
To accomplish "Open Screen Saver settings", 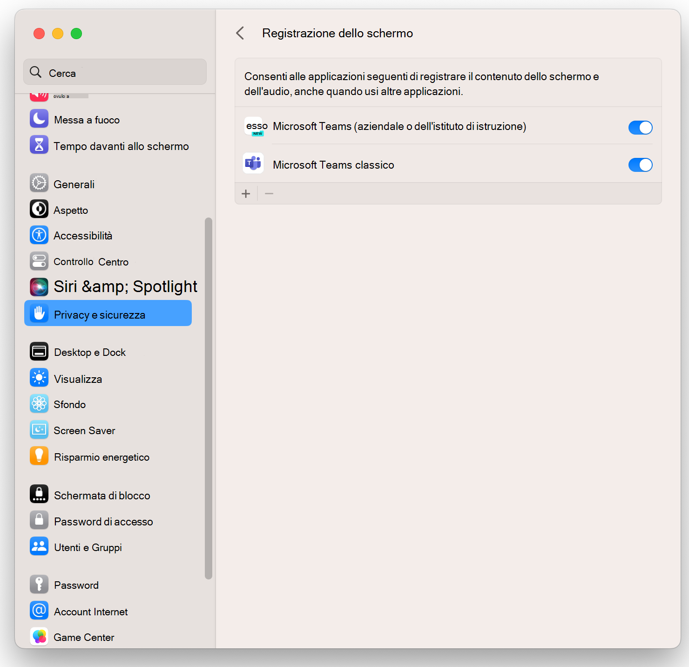I will point(84,430).
